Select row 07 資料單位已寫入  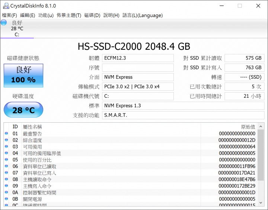tap(130, 173)
